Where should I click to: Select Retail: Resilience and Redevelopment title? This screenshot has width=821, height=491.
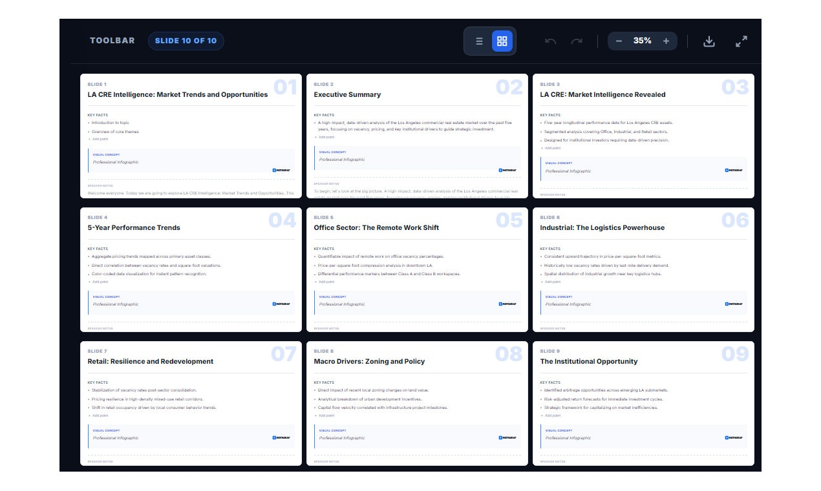[x=150, y=361]
